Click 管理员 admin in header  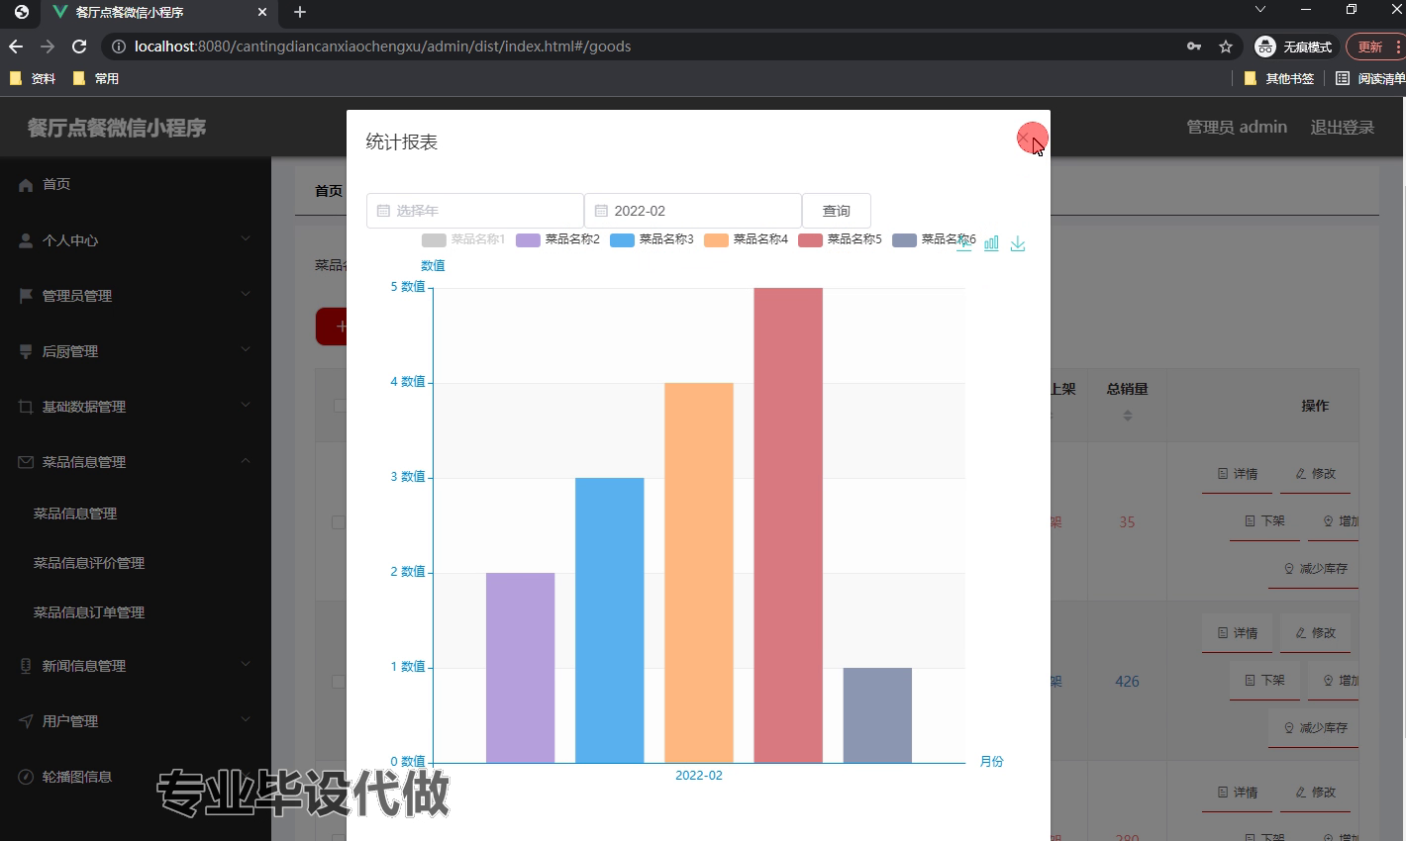(x=1237, y=127)
